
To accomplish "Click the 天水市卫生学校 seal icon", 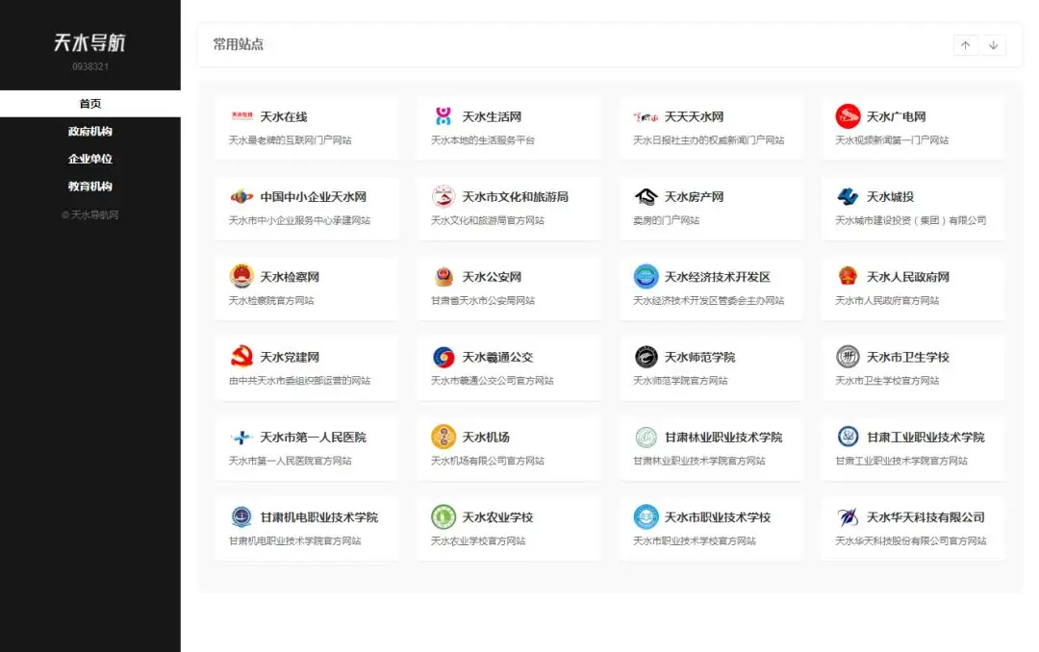I will tap(848, 357).
